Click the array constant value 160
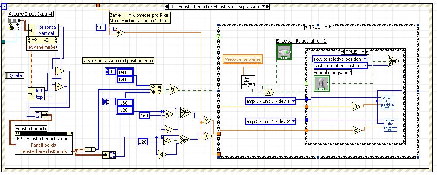 click(x=126, y=73)
